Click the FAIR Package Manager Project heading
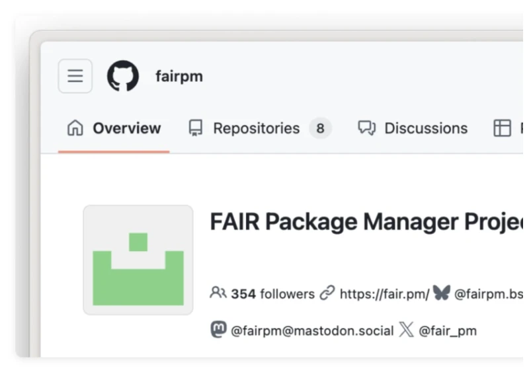 tap(366, 222)
